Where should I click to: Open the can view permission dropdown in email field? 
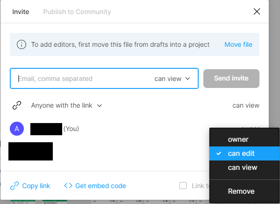click(172, 79)
